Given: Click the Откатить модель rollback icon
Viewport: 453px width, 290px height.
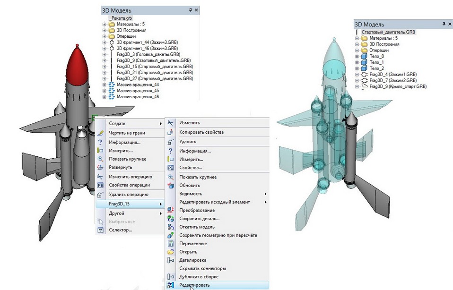Looking at the screenshot, I should tap(171, 227).
